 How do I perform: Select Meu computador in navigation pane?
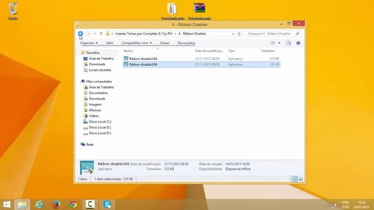point(99,82)
